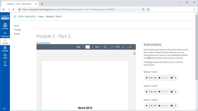Open Grades in course navigation
This screenshot has width=198, height=111.
pos(17,34)
